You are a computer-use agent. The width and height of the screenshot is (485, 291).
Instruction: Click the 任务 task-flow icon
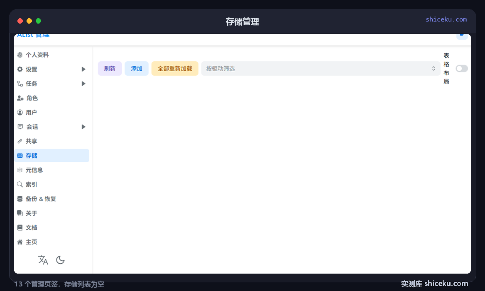(20, 84)
